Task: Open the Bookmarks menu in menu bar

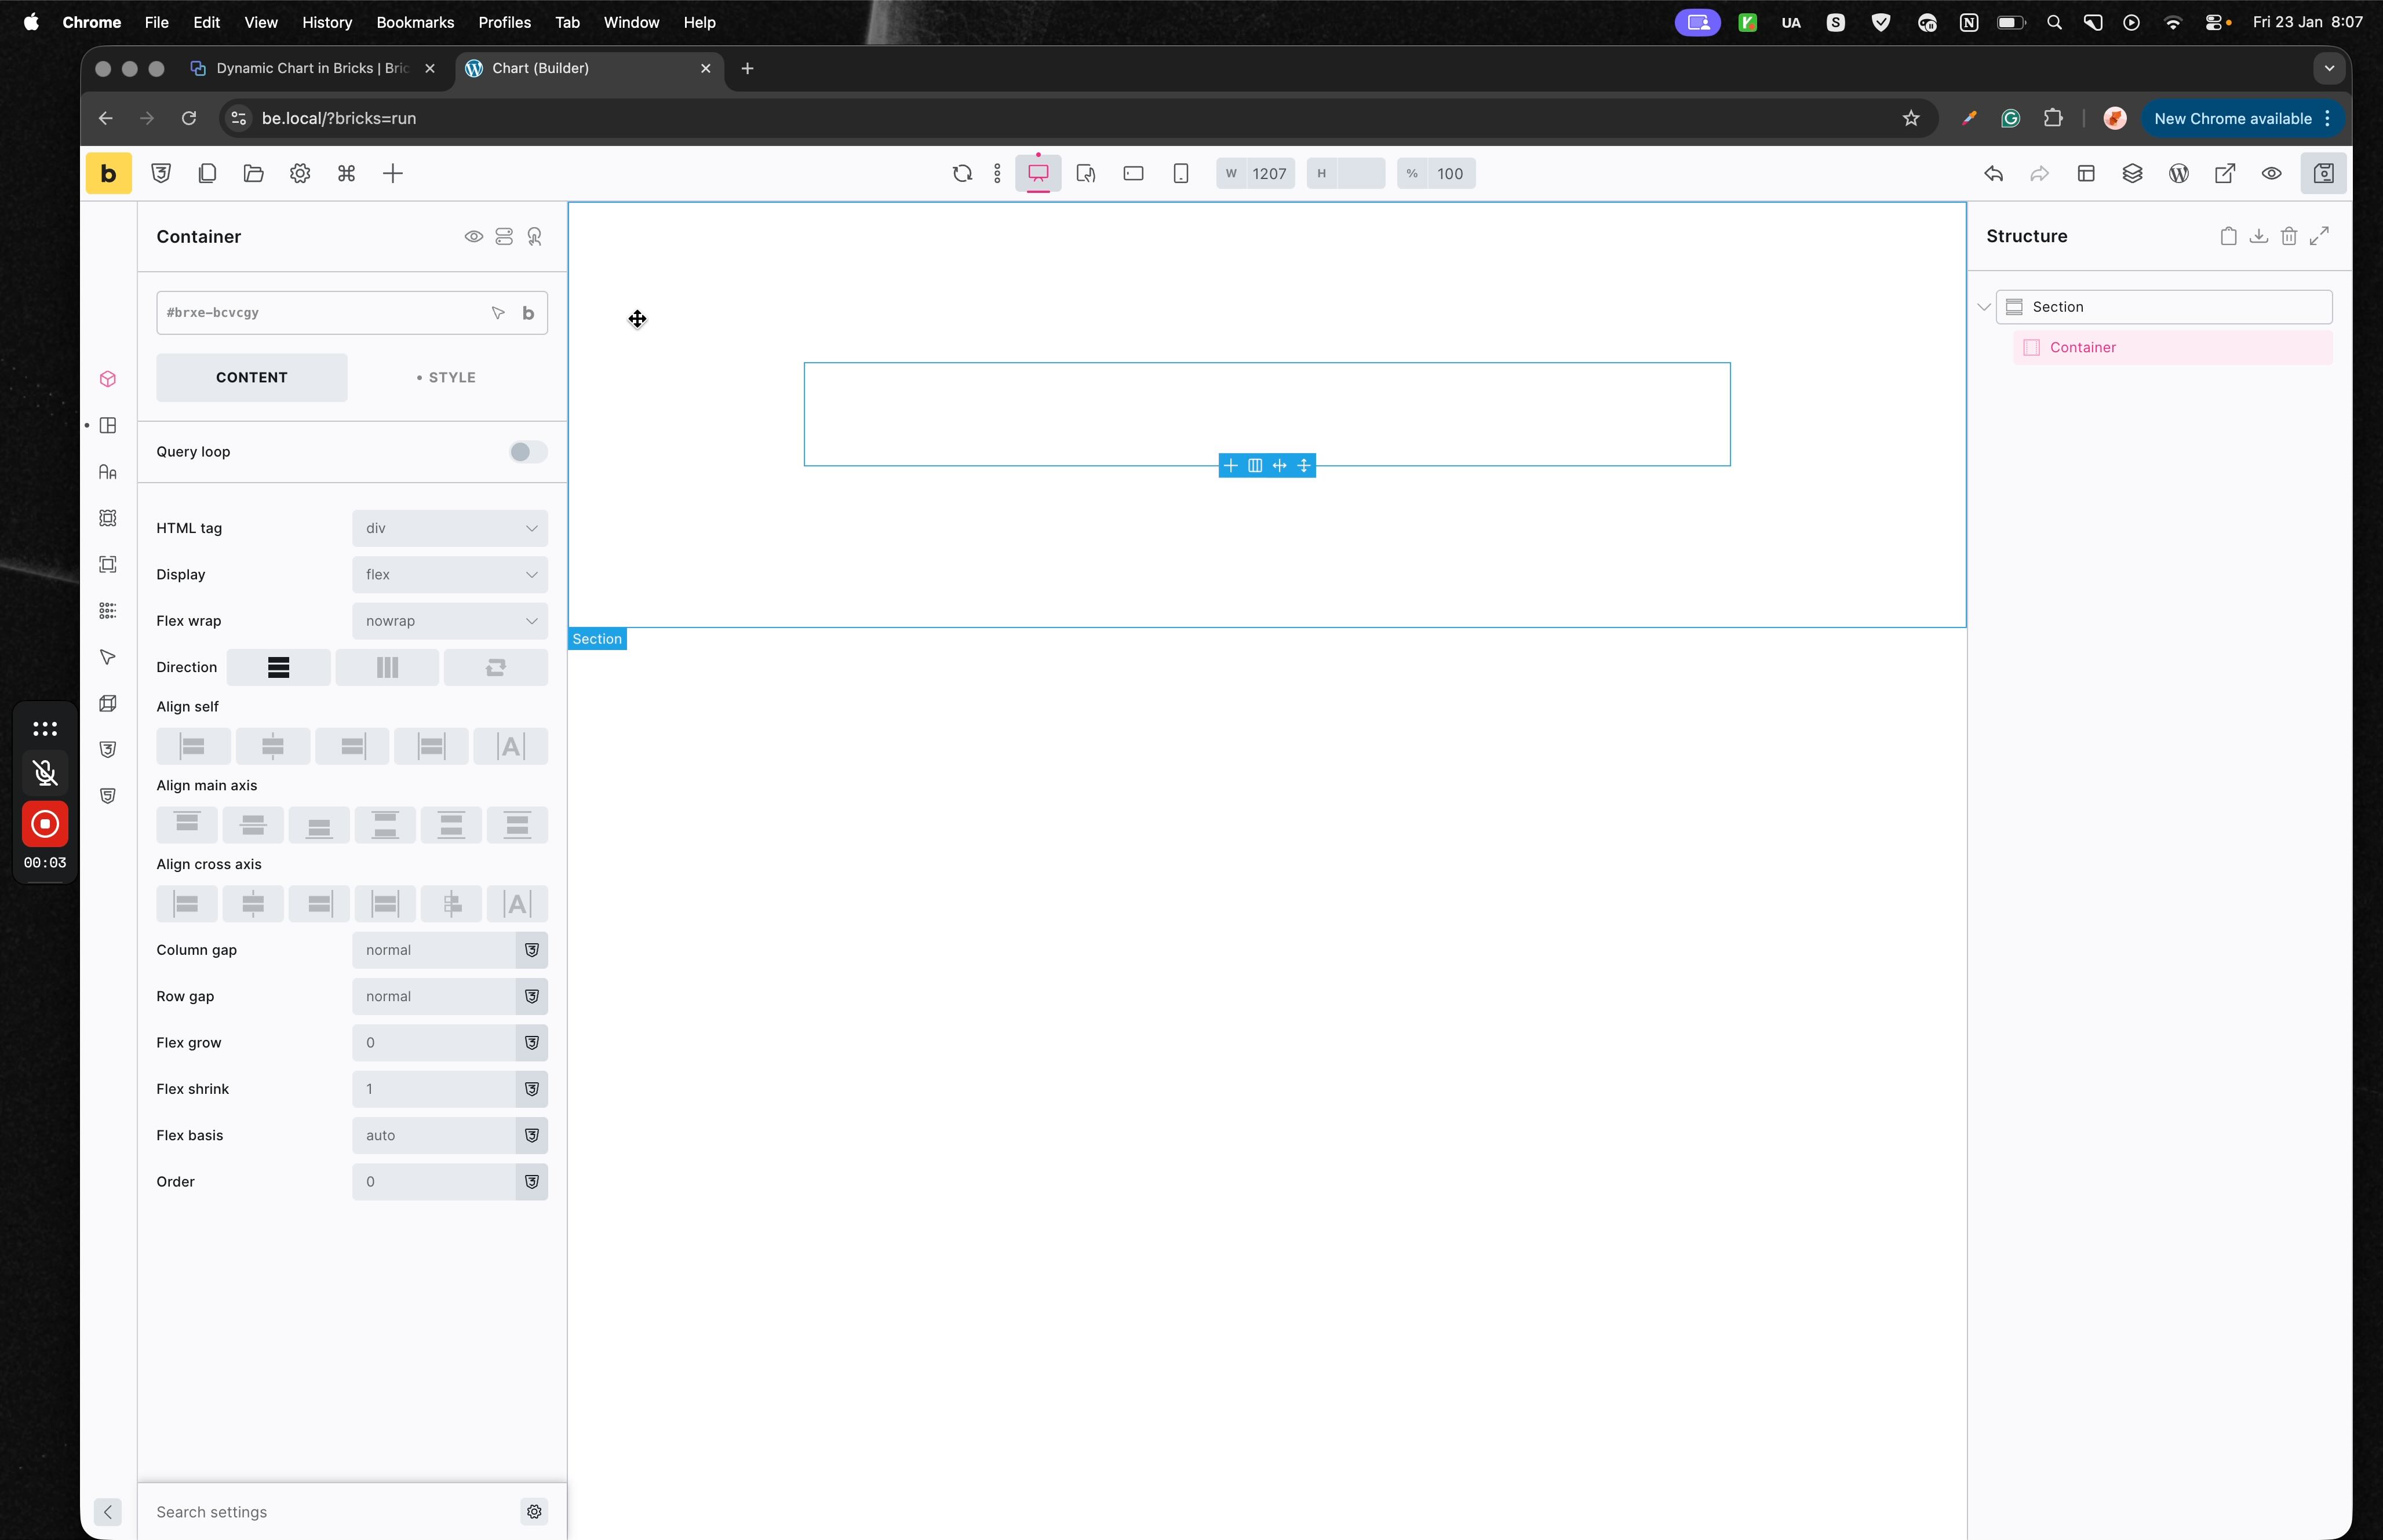Action: coord(415,22)
